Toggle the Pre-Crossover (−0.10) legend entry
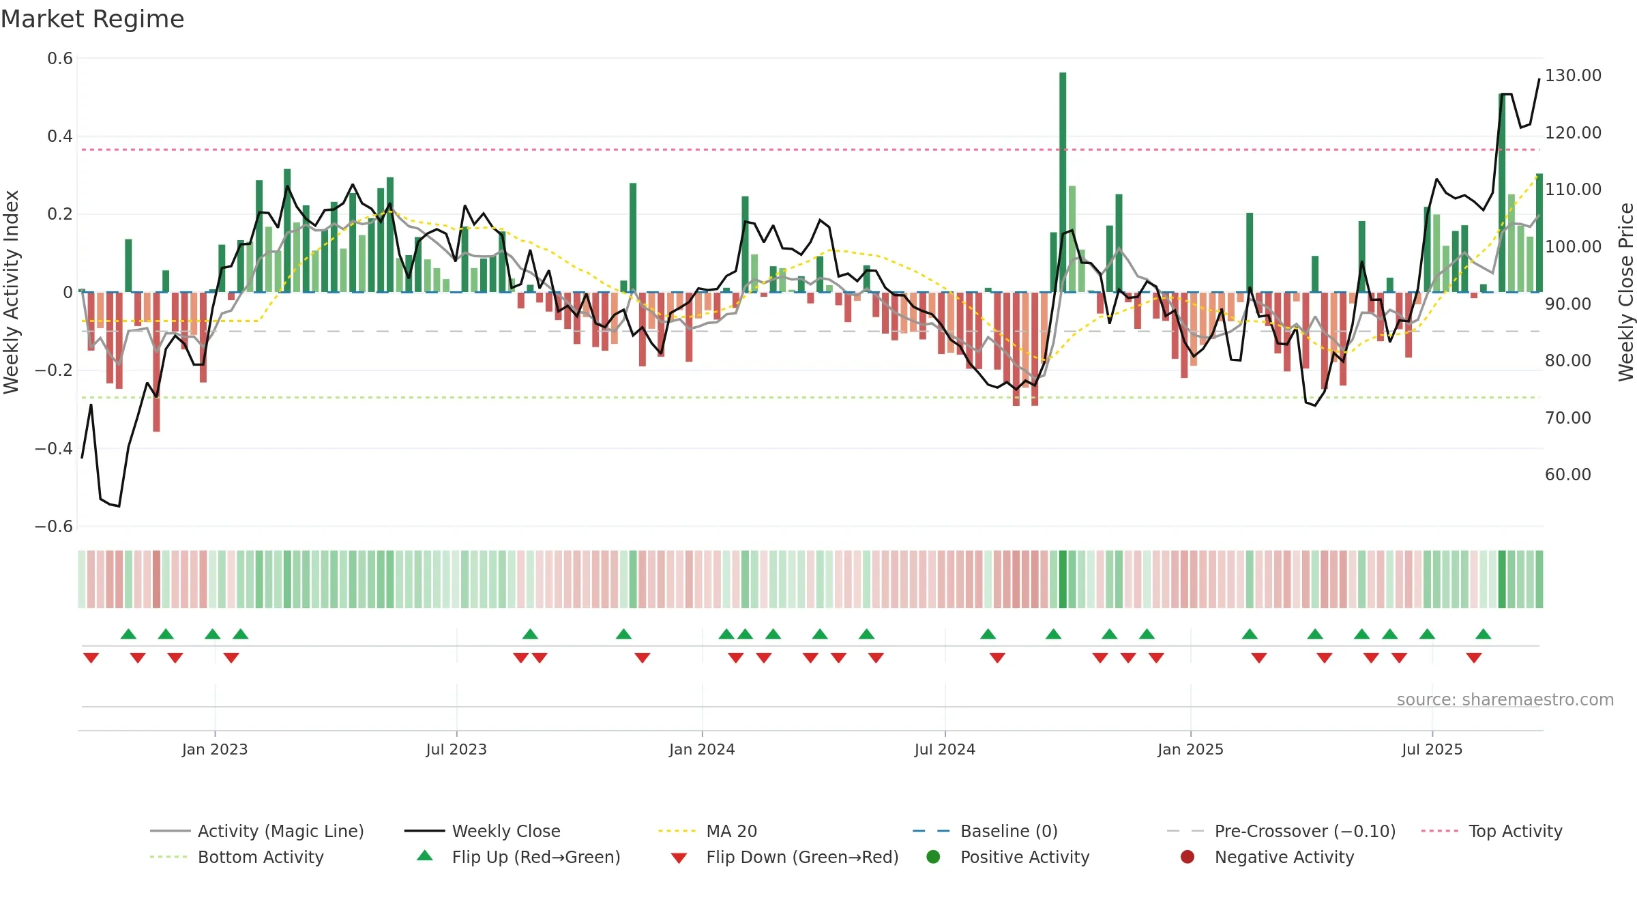 (1281, 831)
